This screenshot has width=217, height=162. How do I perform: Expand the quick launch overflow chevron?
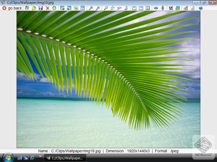point(40,156)
